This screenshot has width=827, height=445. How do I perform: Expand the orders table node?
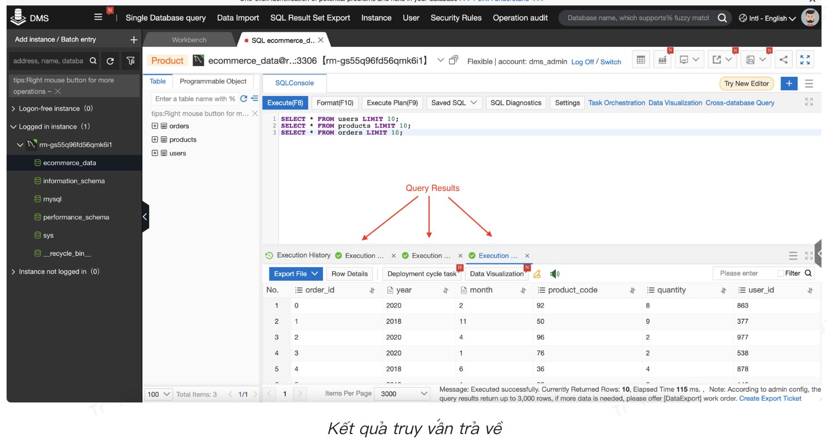155,126
